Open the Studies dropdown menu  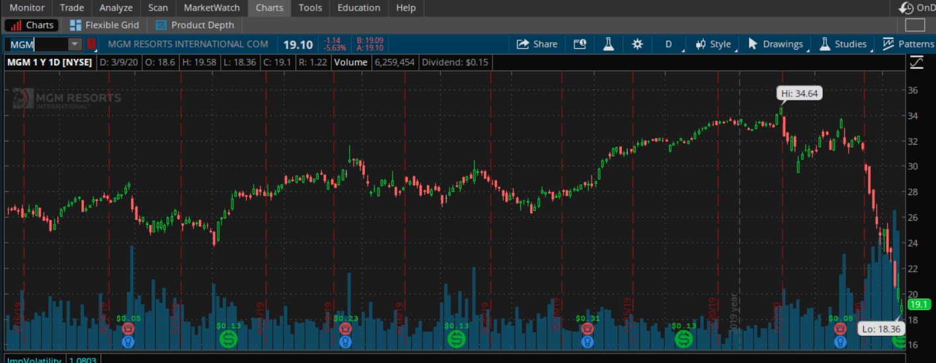[845, 44]
